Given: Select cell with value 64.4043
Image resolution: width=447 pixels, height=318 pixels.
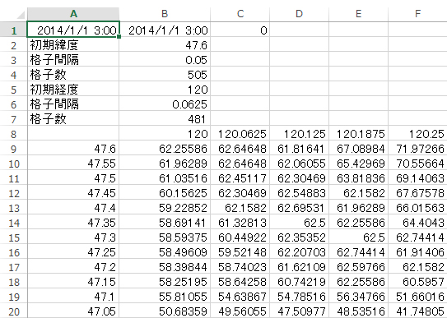Looking at the screenshot, I should point(417,223).
